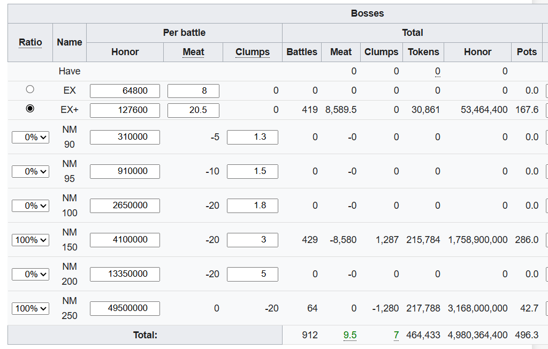This screenshot has width=548, height=349.
Task: Click the EX+ total meat 8,589.5
Action: (x=341, y=110)
